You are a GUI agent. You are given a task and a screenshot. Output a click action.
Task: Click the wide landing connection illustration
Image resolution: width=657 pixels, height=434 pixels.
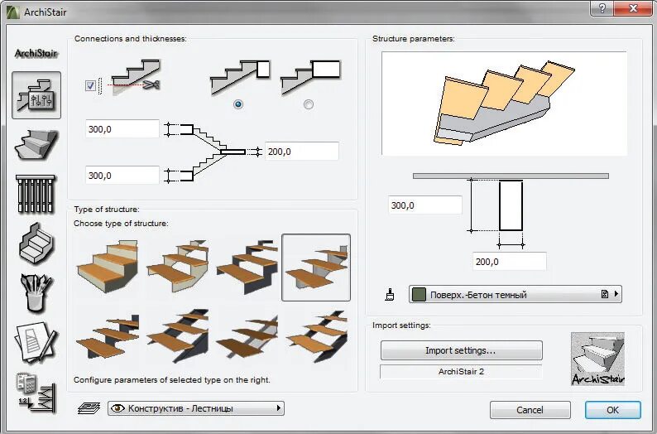pyautogui.click(x=310, y=77)
